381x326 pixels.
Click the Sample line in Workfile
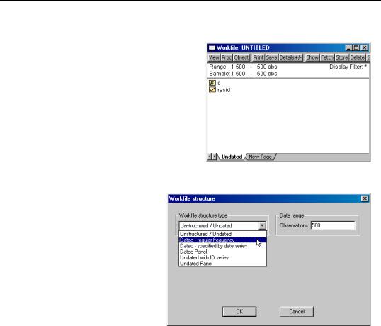click(x=243, y=74)
